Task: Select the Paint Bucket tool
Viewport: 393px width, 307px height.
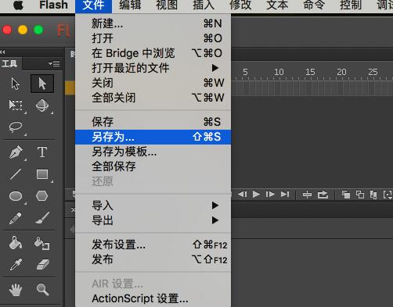Action: pyautogui.click(x=16, y=243)
